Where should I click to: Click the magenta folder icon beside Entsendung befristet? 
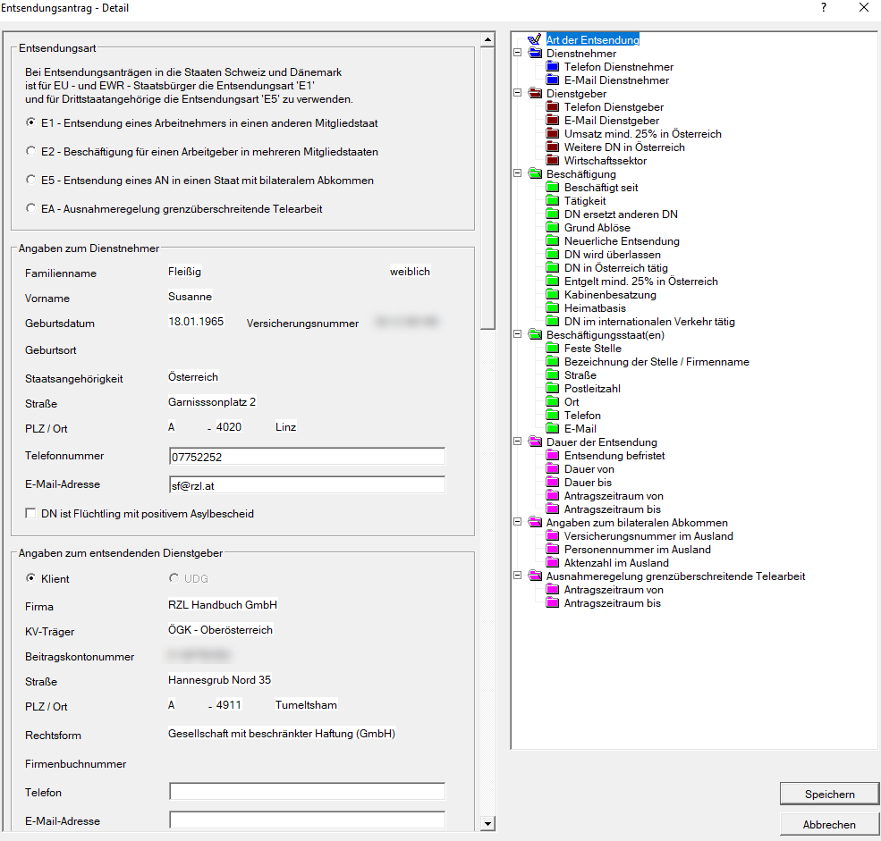552,456
